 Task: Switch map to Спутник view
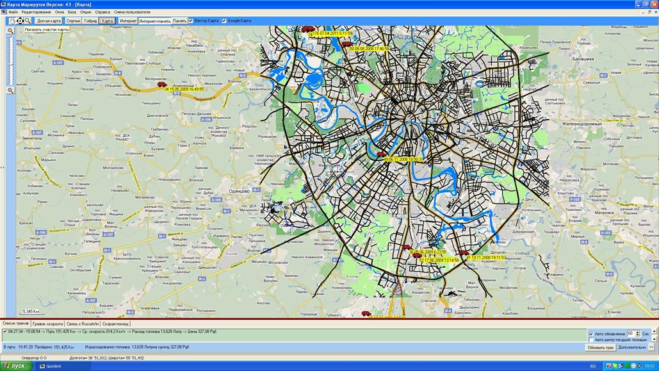click(x=73, y=21)
